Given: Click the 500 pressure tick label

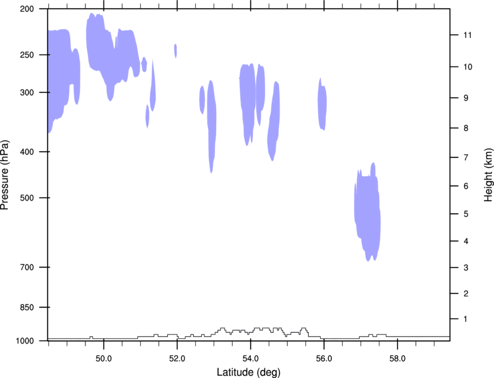Looking at the screenshot, I should [27, 198].
